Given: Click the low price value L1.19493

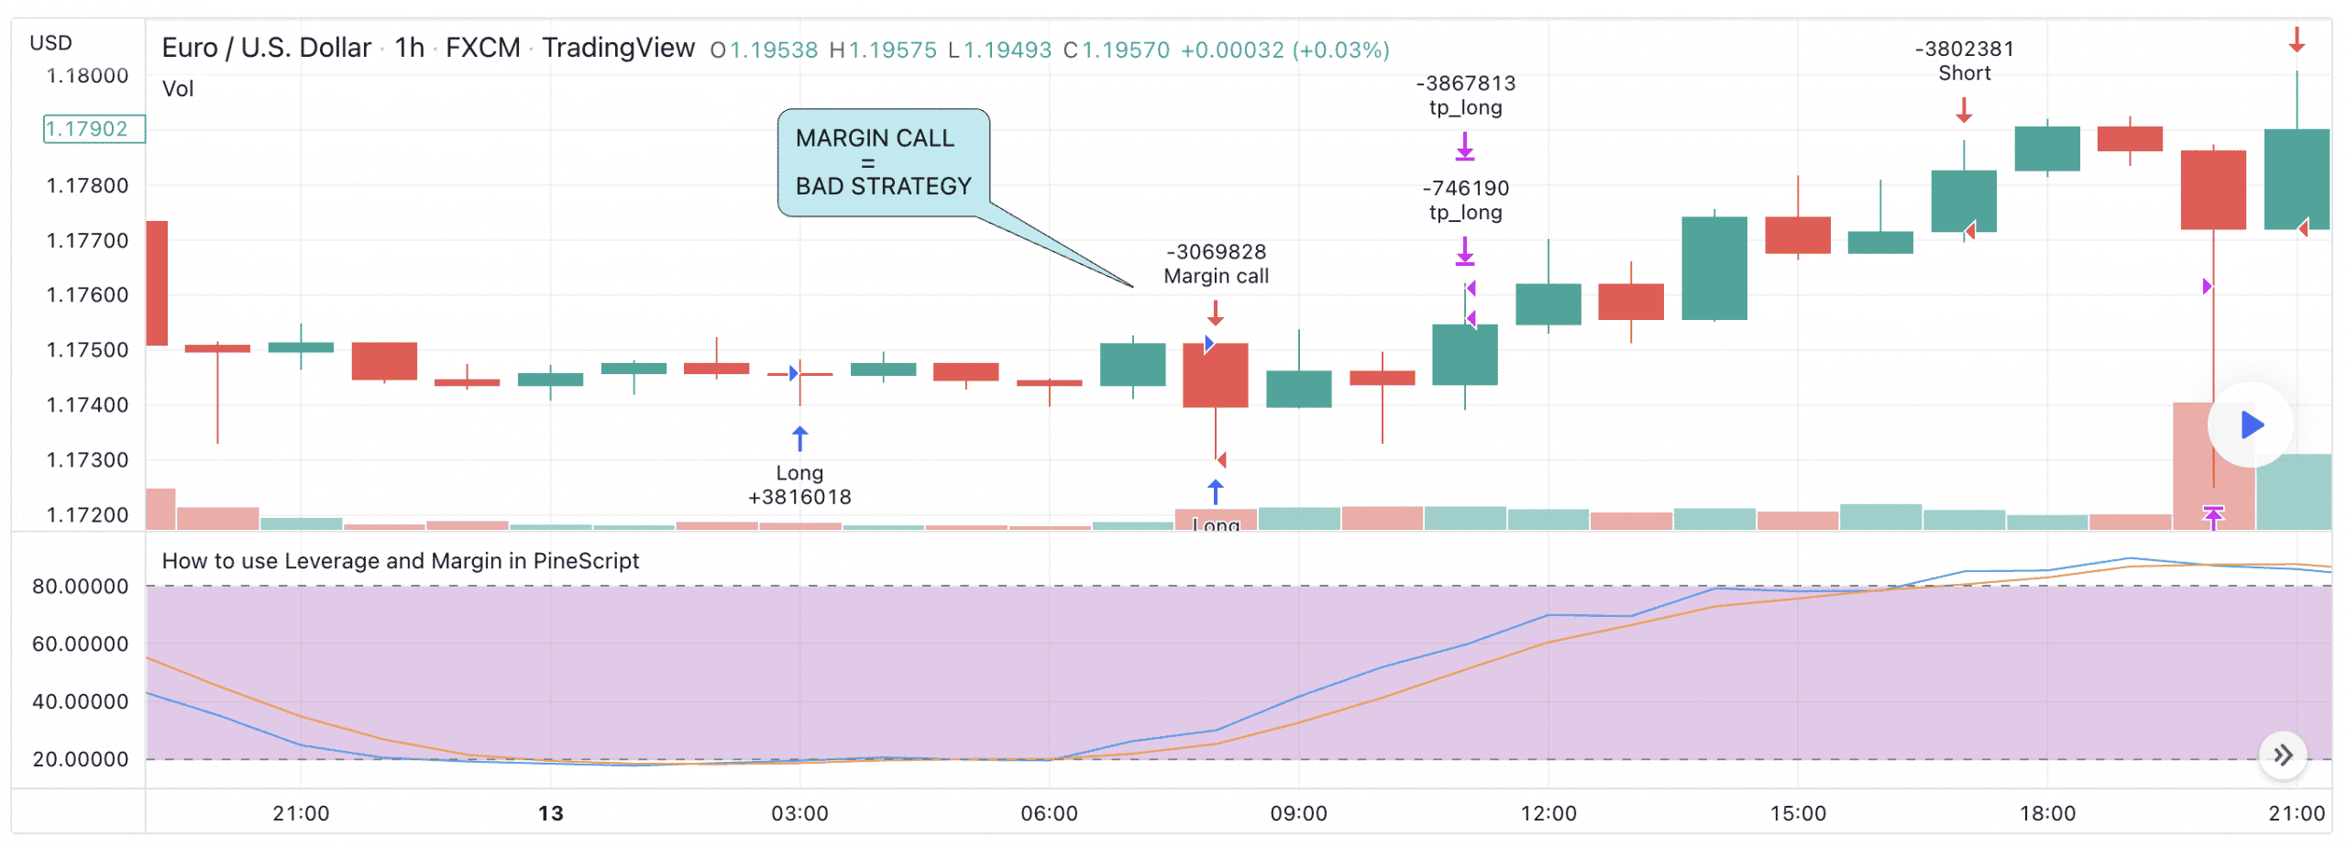Looking at the screenshot, I should (x=999, y=50).
